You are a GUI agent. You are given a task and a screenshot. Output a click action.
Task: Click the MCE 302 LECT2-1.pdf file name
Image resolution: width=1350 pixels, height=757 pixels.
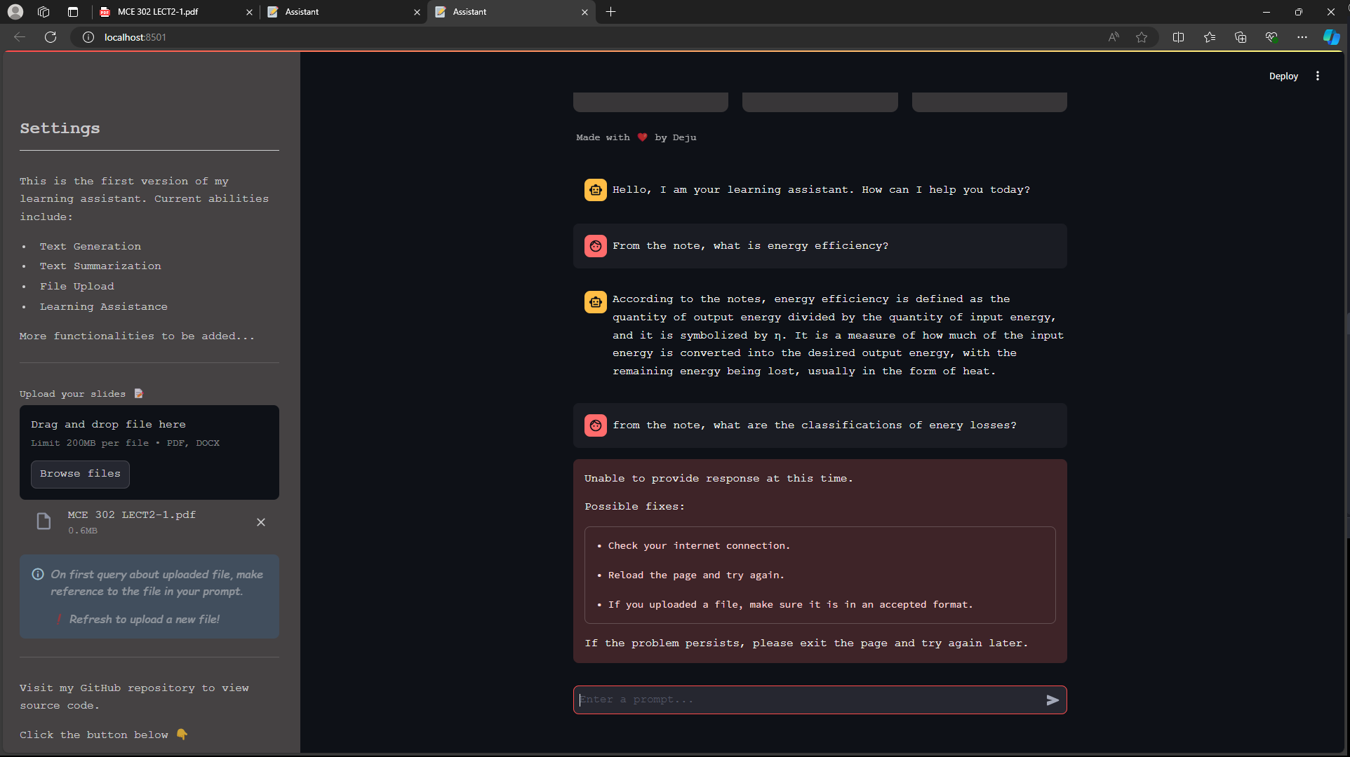tap(132, 514)
